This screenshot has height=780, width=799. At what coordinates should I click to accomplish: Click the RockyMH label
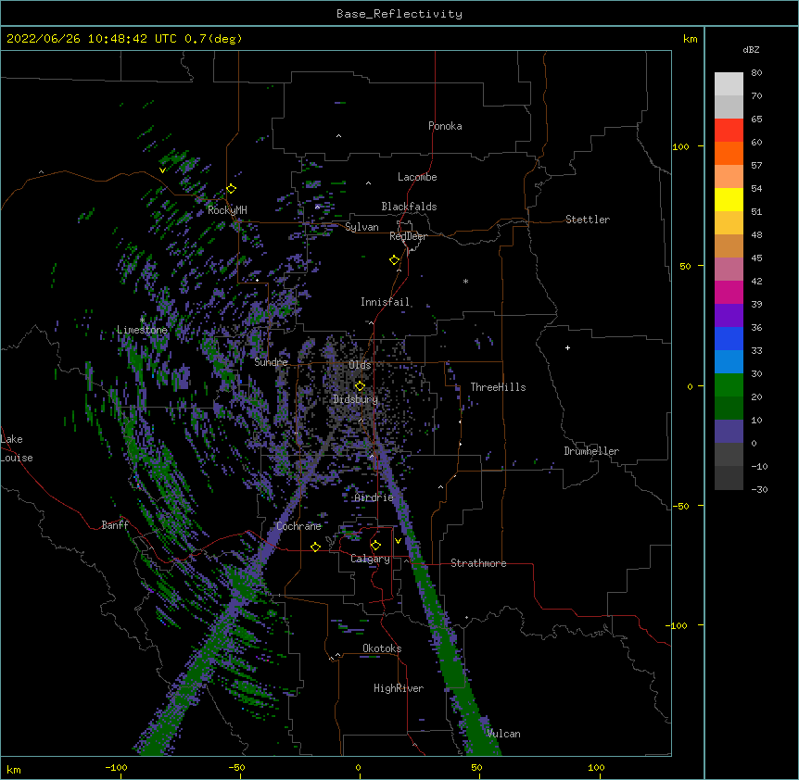(x=227, y=210)
